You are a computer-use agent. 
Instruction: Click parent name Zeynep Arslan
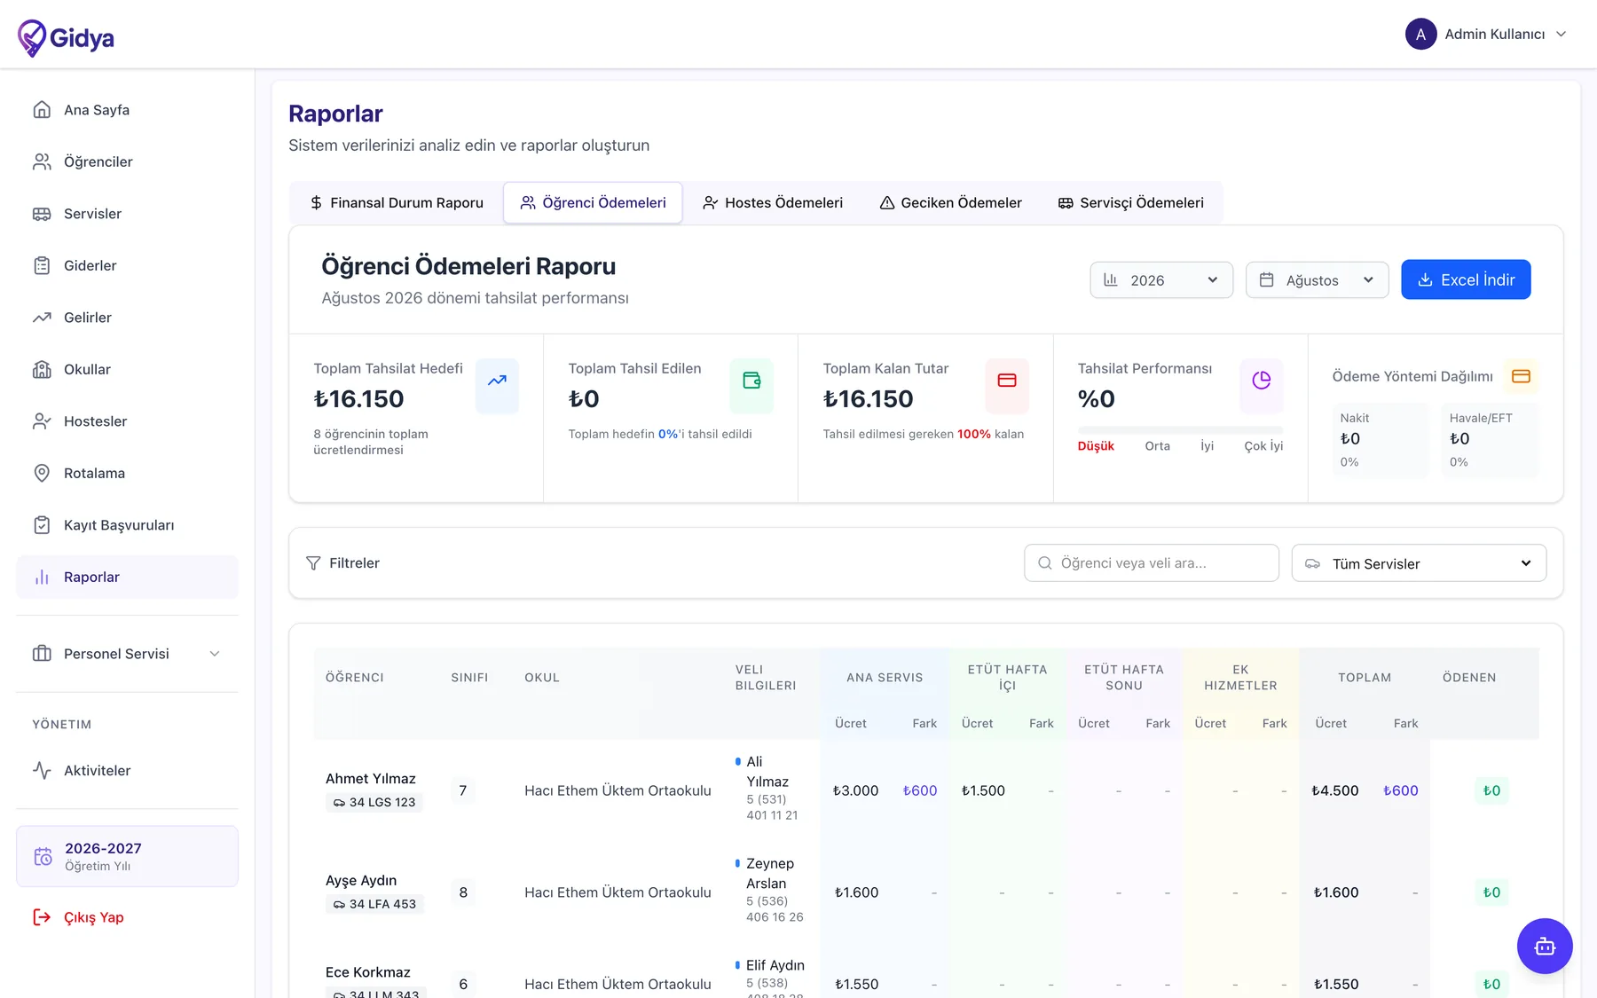[x=770, y=874]
